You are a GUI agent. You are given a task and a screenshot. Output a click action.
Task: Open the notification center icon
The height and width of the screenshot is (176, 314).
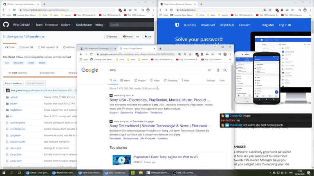[309, 173]
